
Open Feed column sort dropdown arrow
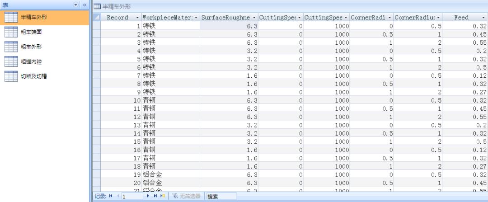483,18
